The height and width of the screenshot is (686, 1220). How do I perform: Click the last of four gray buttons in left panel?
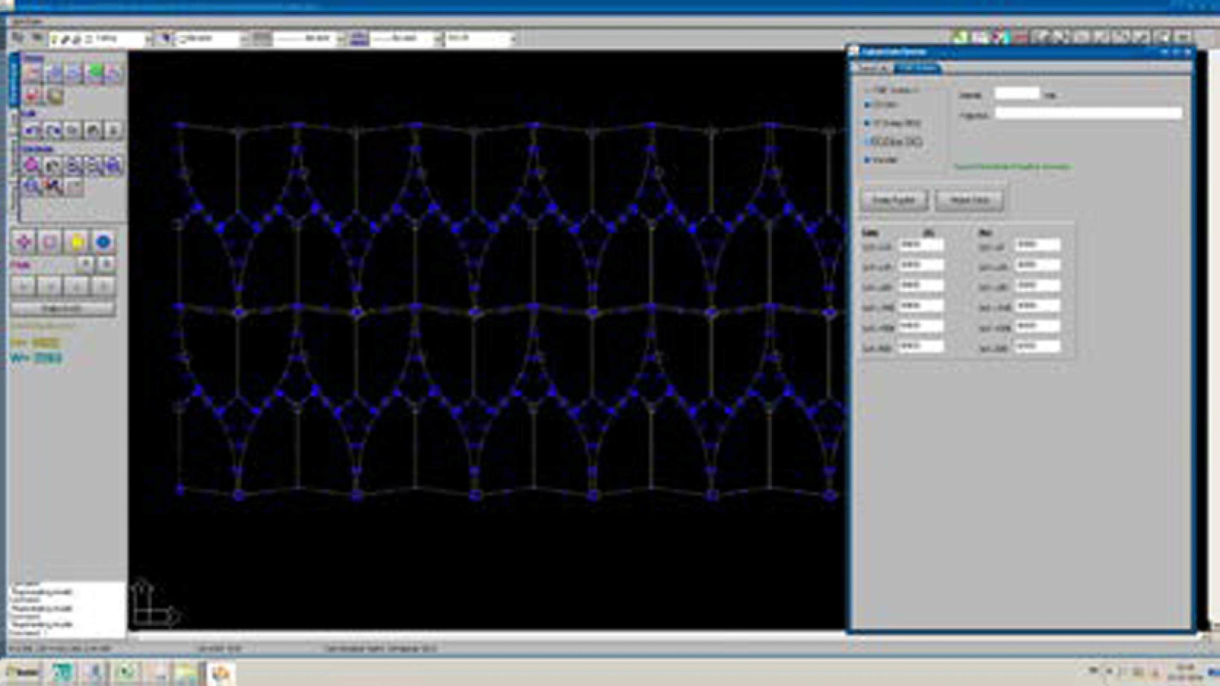click(103, 285)
